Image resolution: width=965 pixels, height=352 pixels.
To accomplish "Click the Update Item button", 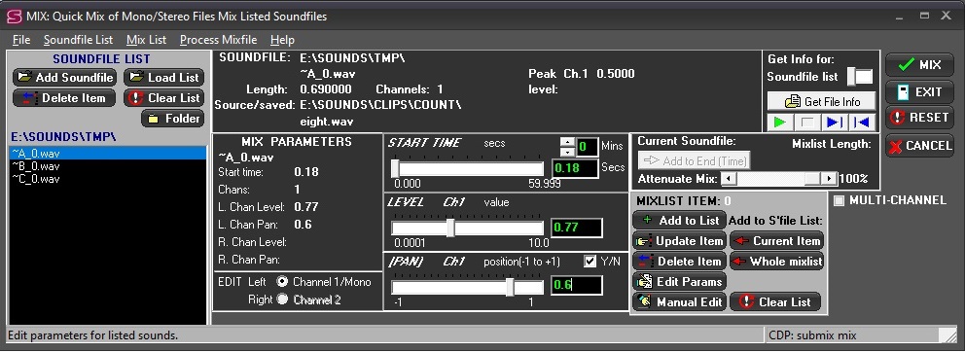I will coord(679,241).
